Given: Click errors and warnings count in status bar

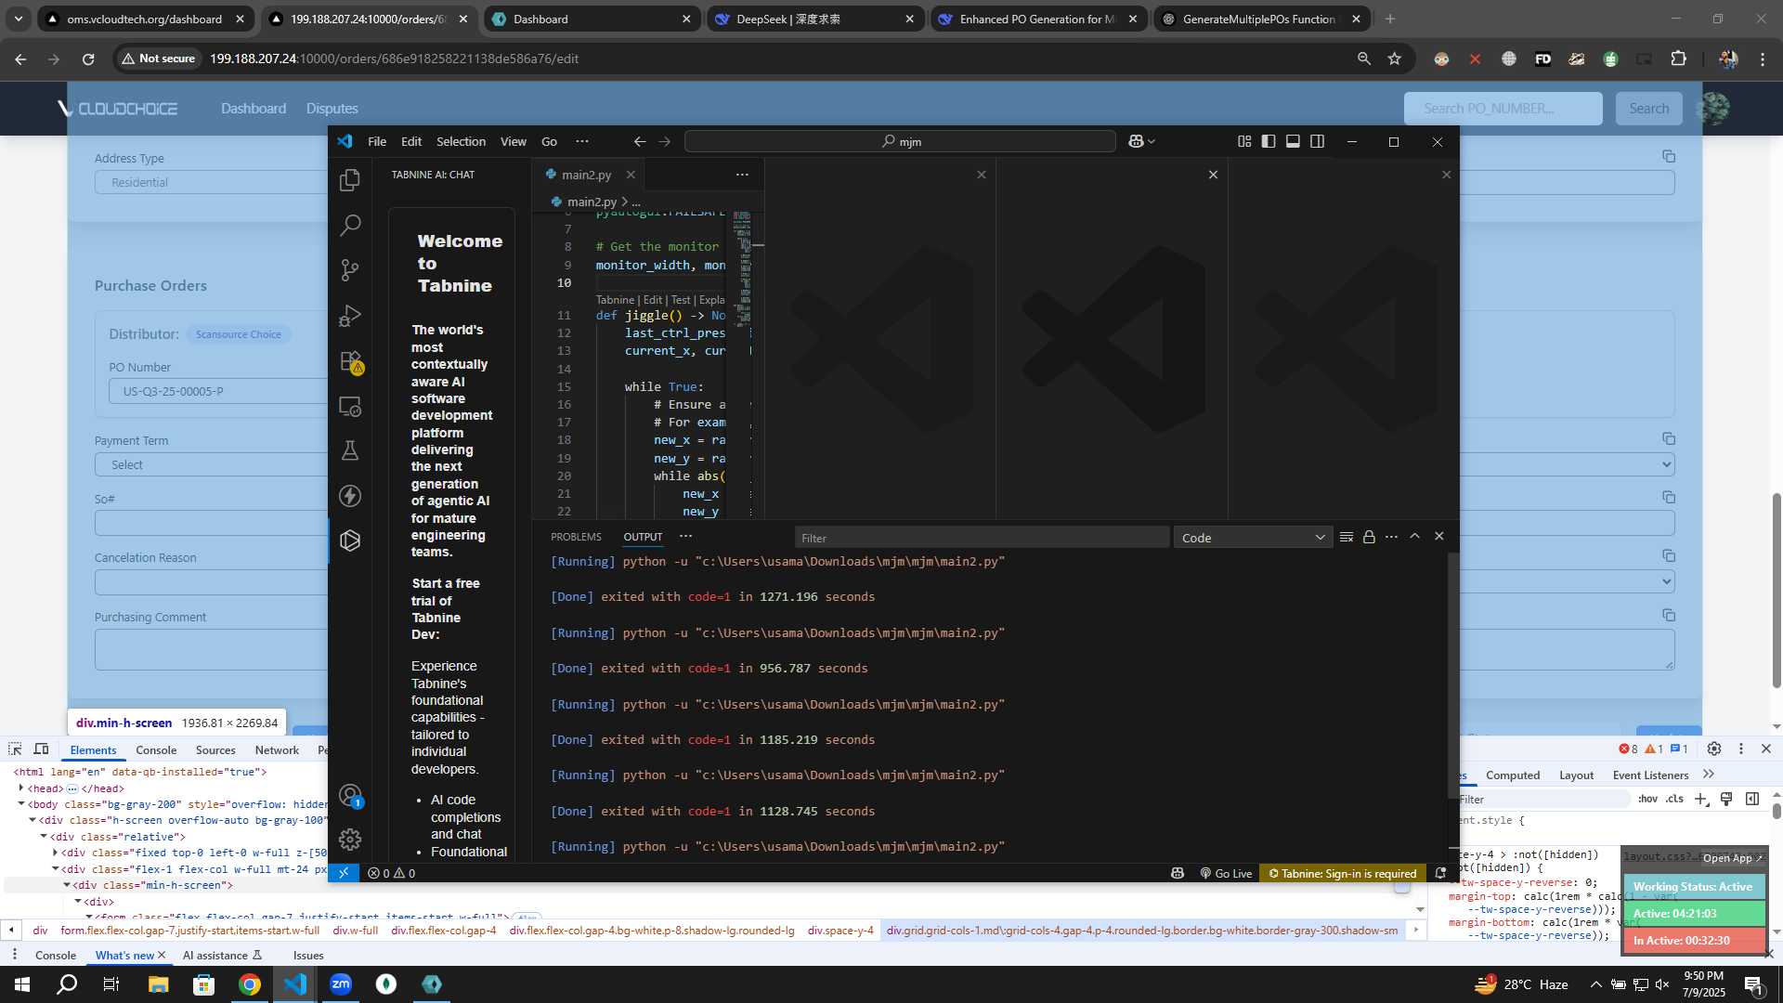Looking at the screenshot, I should coord(391,873).
